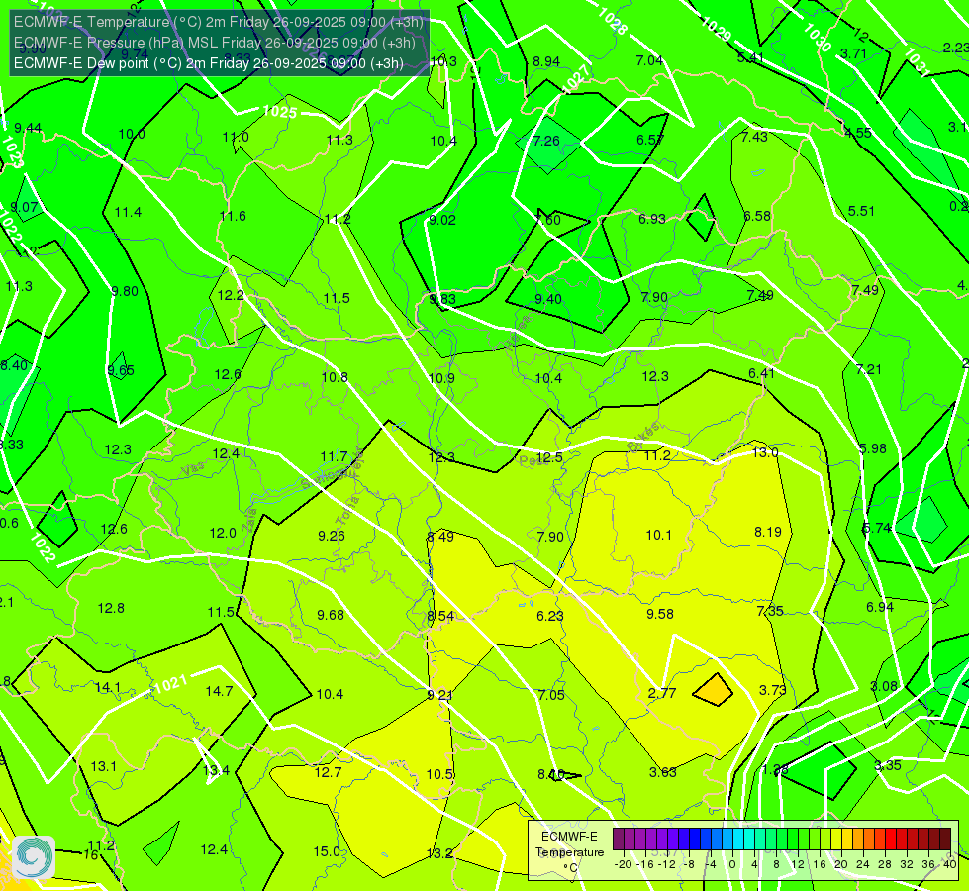Click the dew point value 8.94
This screenshot has height=891, width=969.
point(546,61)
